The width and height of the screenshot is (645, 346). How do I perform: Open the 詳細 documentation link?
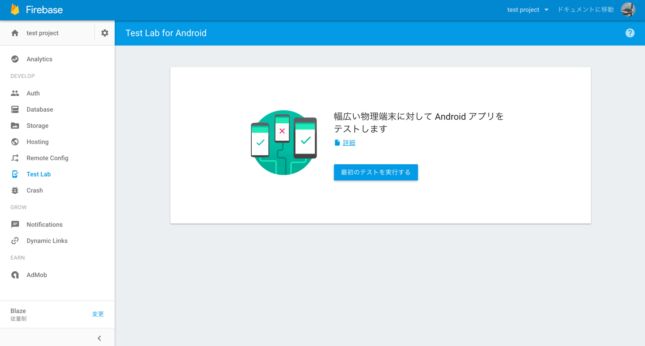tap(348, 142)
